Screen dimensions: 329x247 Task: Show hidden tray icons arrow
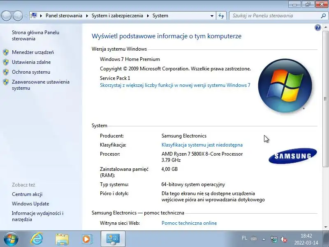pos(264,239)
